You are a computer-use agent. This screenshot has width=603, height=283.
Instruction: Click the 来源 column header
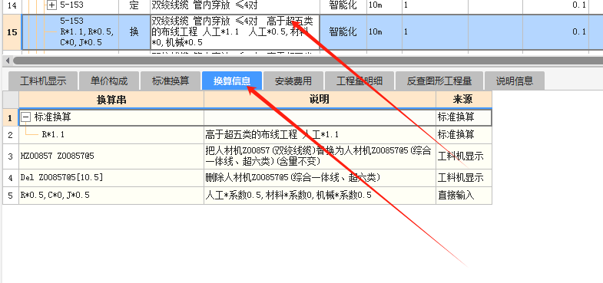coord(464,100)
